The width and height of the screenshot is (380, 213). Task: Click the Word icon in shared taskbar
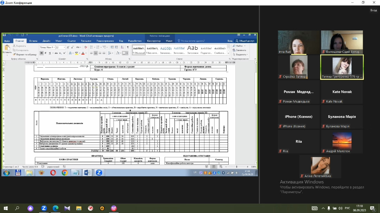tap(87, 172)
